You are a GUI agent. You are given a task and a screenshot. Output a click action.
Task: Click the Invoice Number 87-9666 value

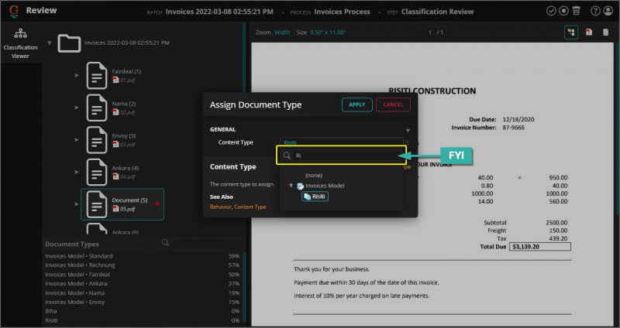[514, 128]
